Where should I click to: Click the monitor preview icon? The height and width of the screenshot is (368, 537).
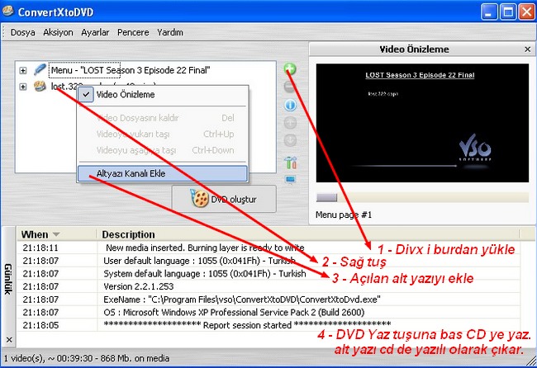[x=291, y=179]
